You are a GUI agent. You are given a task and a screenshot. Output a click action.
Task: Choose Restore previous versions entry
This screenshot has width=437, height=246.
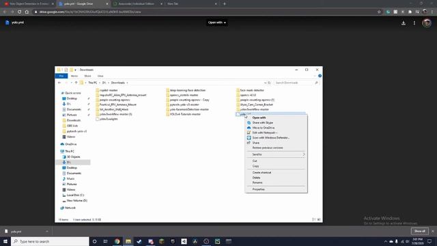click(x=268, y=148)
